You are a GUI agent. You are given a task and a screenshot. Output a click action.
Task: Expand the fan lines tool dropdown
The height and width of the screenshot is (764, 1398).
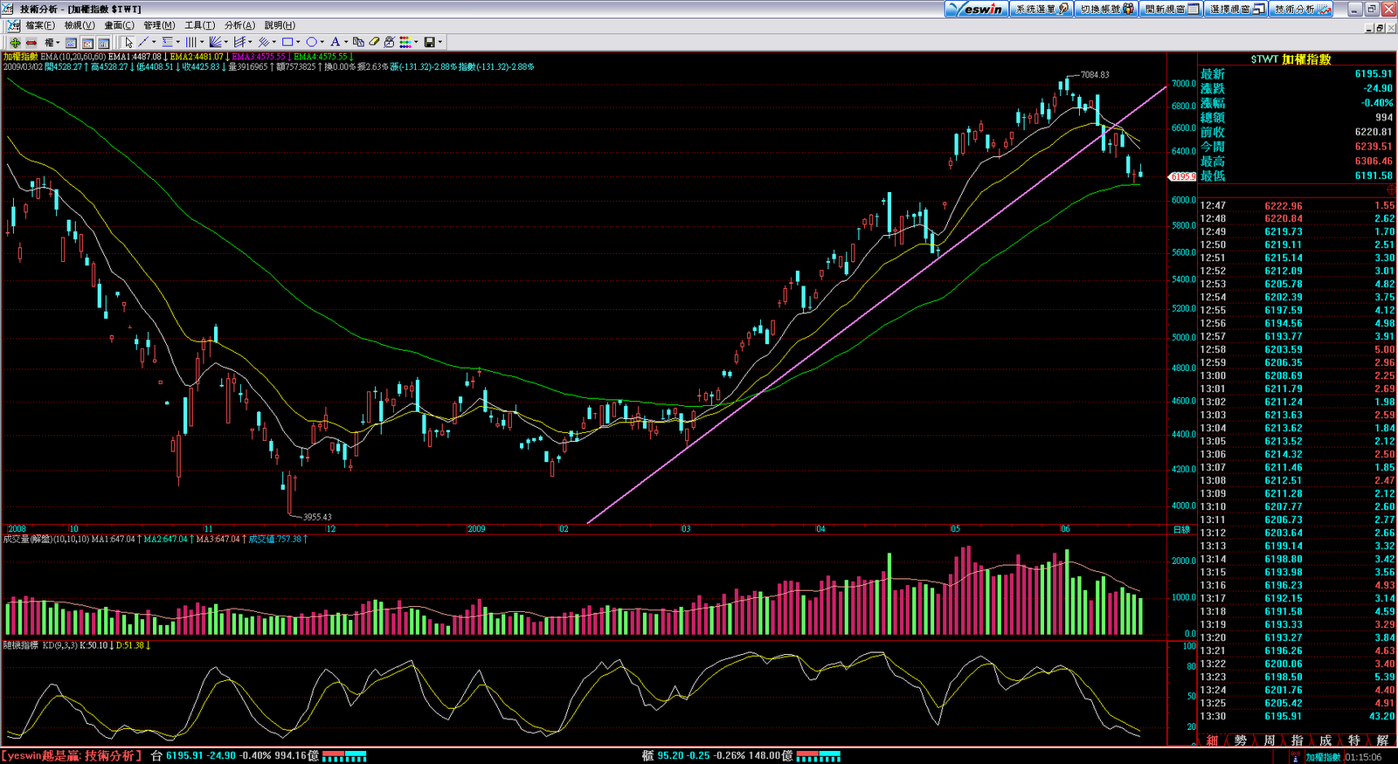coord(226,42)
